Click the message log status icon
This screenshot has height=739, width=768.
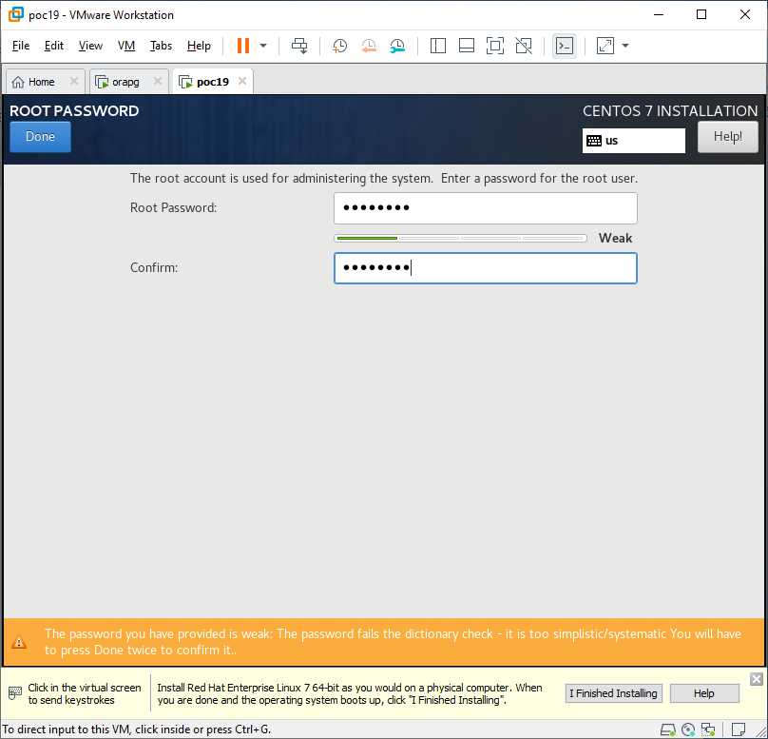click(739, 729)
